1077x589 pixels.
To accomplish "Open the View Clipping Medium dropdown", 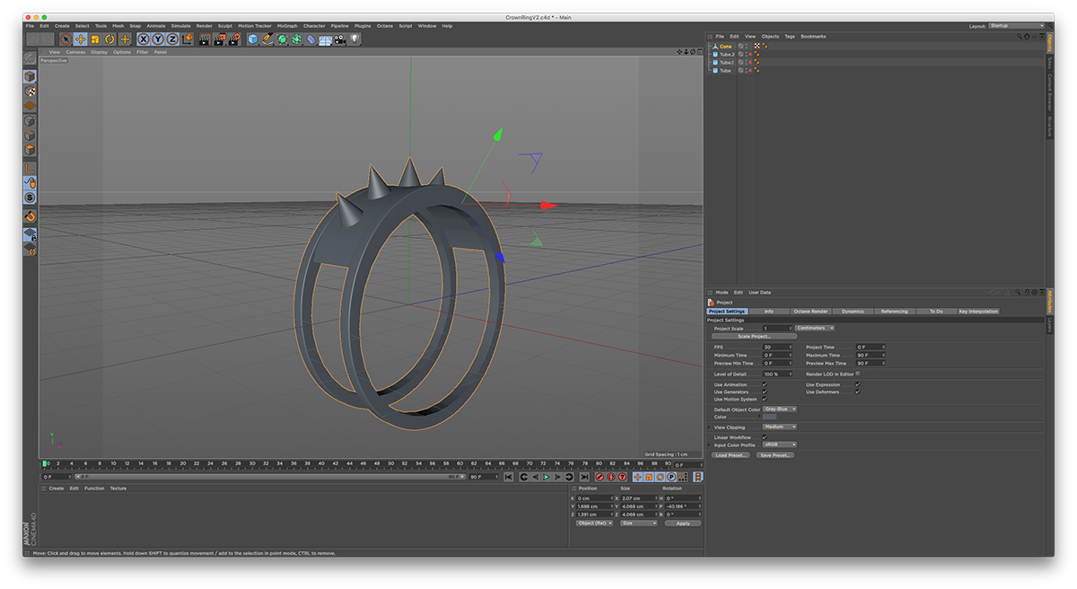I will point(779,427).
